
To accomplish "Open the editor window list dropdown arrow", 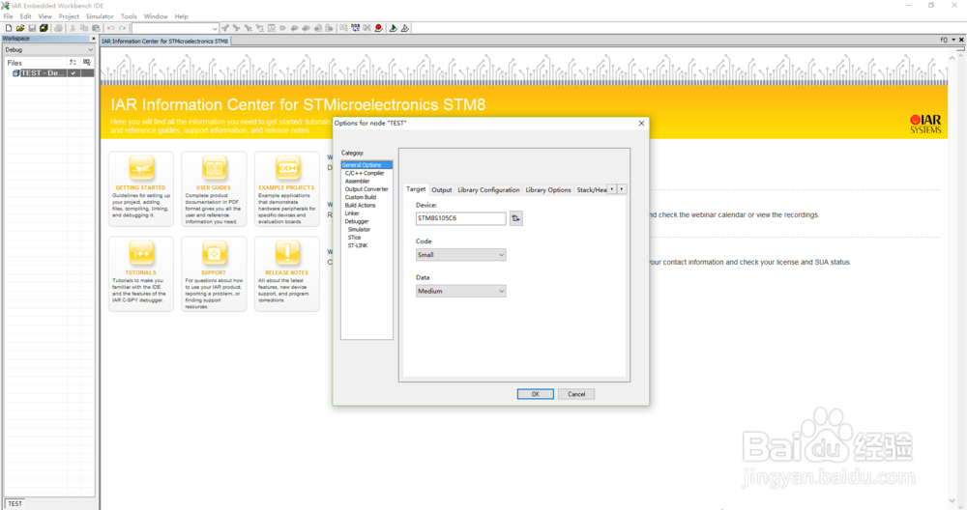I will coord(953,40).
